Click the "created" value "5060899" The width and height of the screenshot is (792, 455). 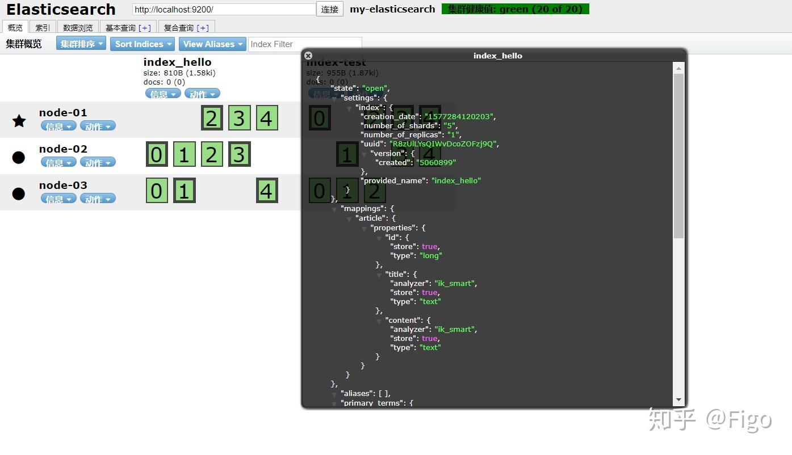[x=436, y=162]
